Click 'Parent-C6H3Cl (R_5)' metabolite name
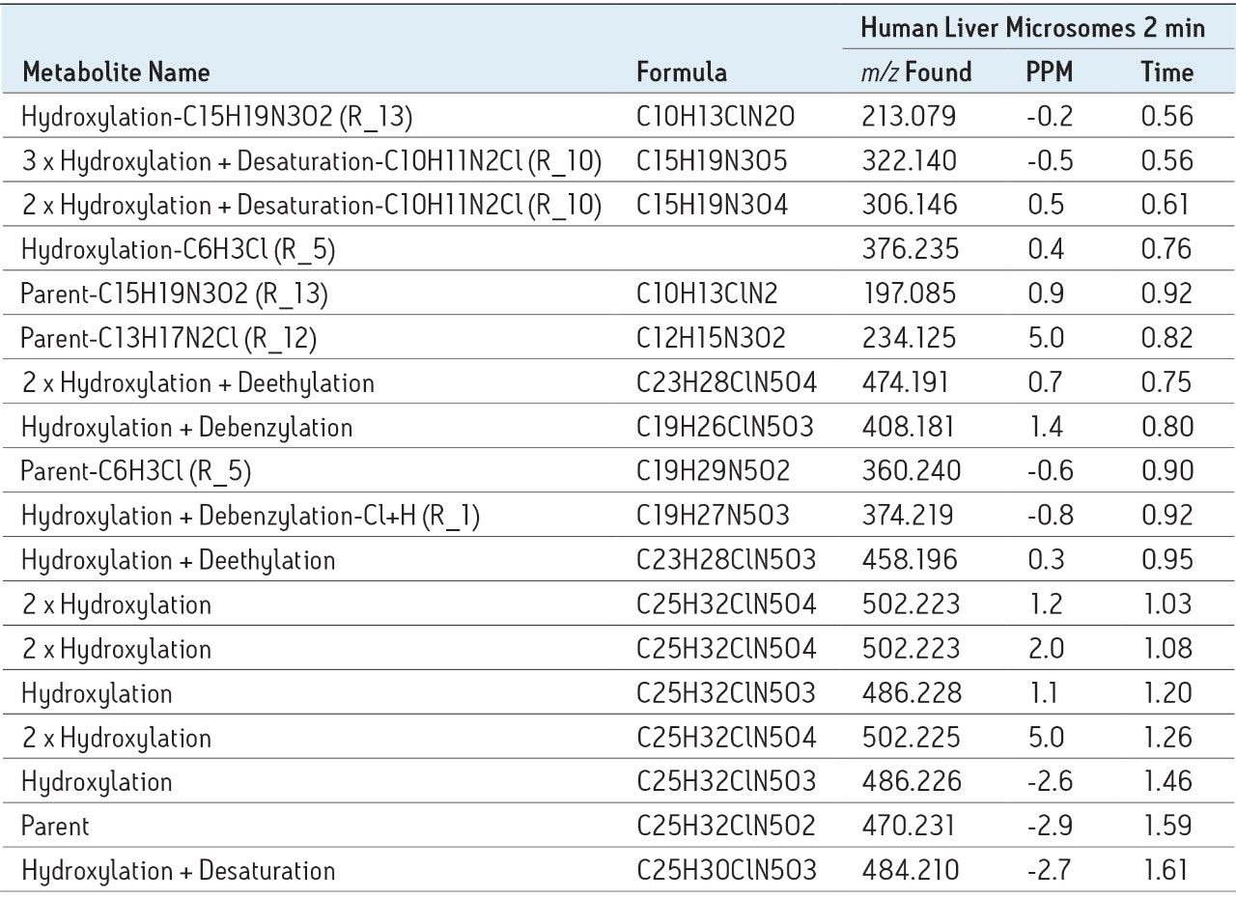1236x899 pixels. (135, 472)
